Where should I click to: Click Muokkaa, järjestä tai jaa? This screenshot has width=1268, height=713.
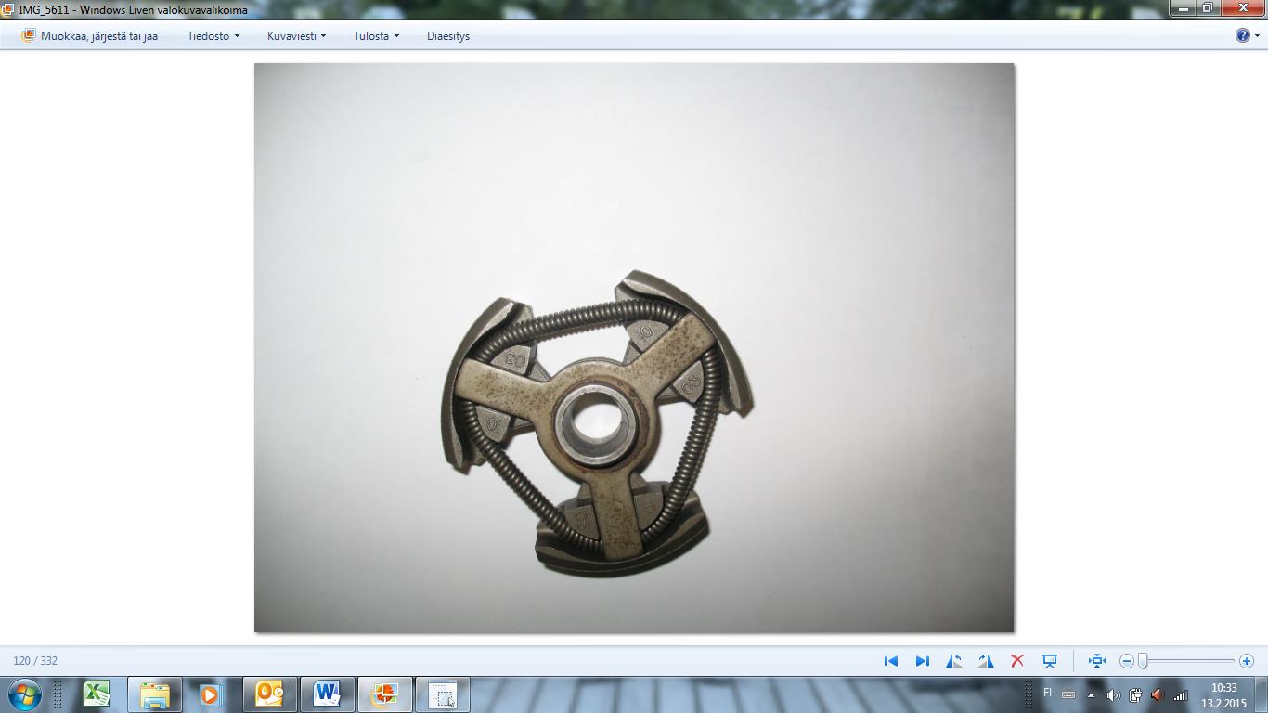90,36
